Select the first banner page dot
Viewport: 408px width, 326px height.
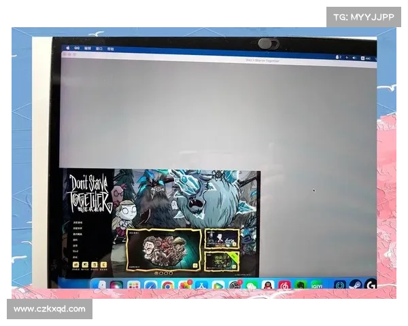[x=156, y=273]
